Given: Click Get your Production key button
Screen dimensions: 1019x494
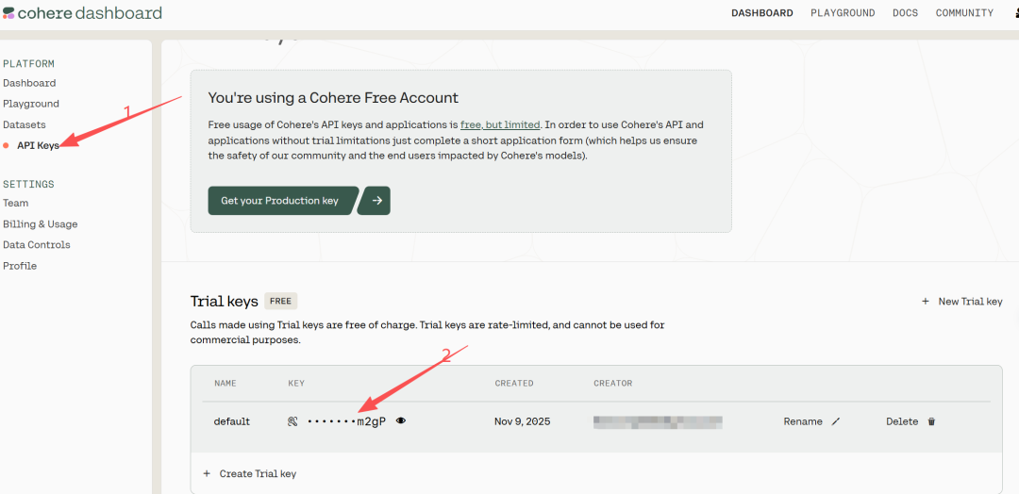Looking at the screenshot, I should pyautogui.click(x=283, y=201).
